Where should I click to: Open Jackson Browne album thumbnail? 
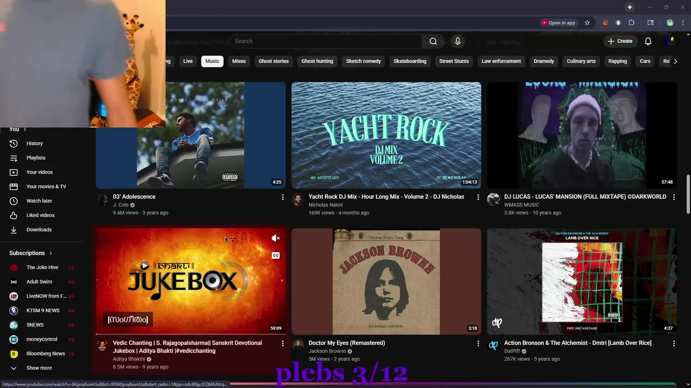pos(386,281)
